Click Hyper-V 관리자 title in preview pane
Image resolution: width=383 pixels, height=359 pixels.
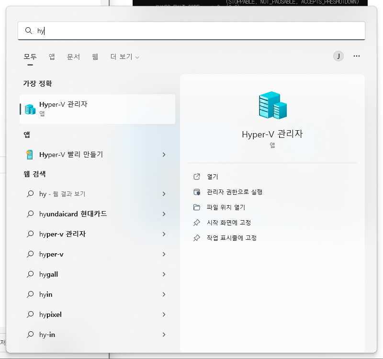point(272,134)
